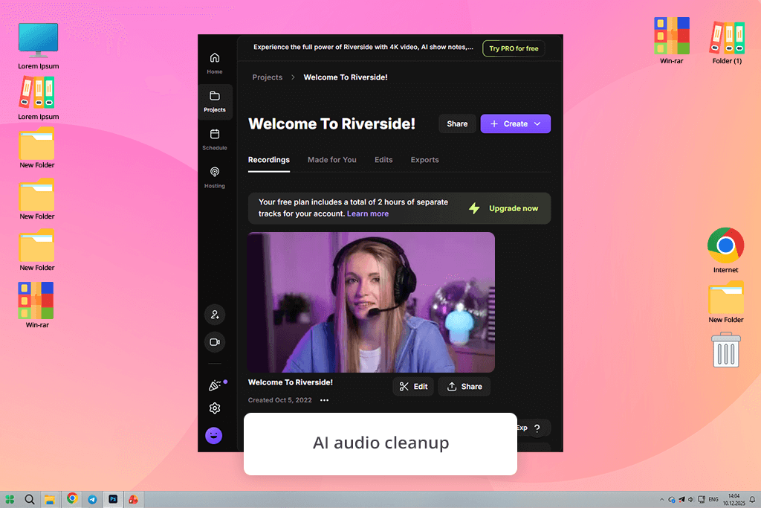Click the Share button next to the title
761x508 pixels.
click(457, 124)
